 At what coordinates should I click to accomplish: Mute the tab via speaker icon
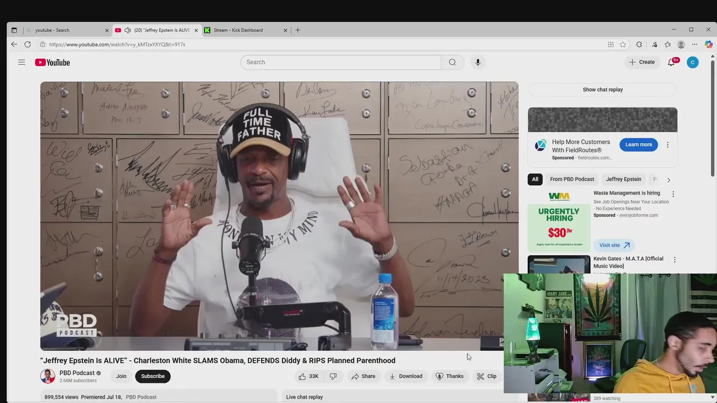128,30
